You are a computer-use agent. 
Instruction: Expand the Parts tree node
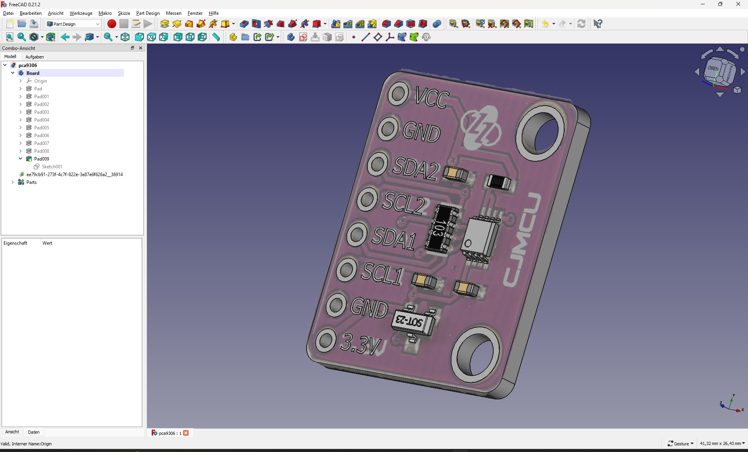[x=13, y=182]
